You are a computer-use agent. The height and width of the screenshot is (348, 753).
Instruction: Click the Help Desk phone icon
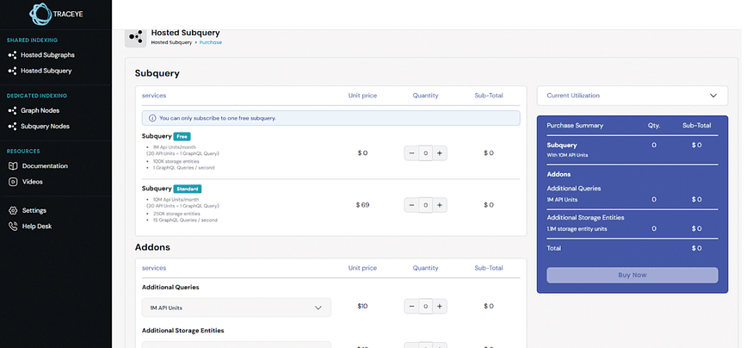[13, 227]
